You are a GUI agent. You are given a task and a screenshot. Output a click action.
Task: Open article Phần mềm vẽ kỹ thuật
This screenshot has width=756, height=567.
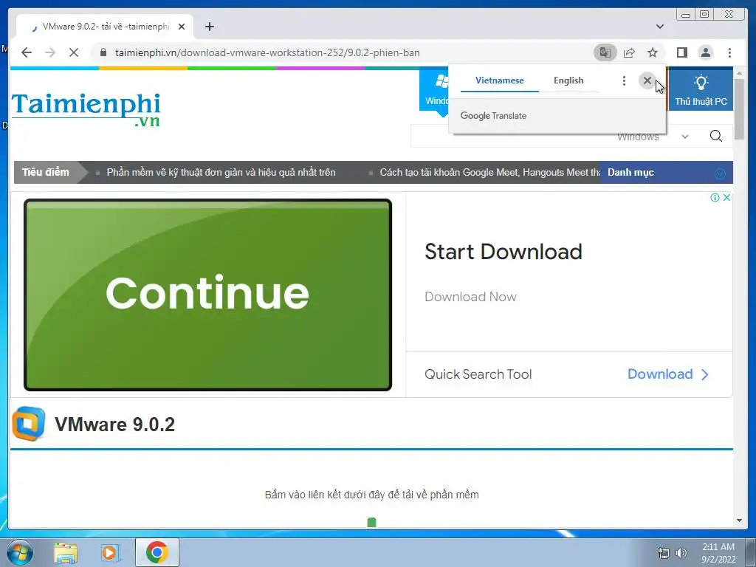pos(221,173)
